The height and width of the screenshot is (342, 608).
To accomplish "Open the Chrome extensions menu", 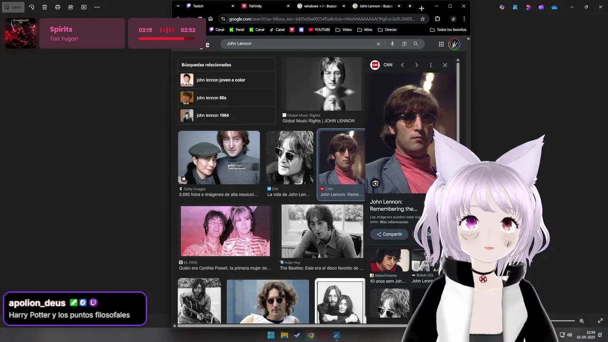I will point(437,19).
